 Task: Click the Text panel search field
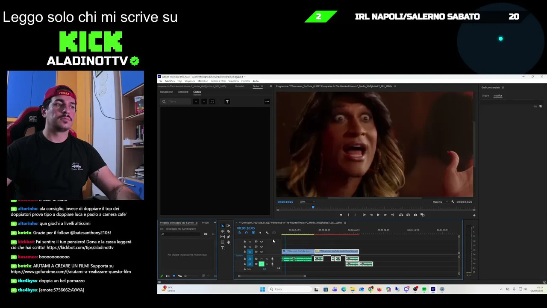(176, 101)
